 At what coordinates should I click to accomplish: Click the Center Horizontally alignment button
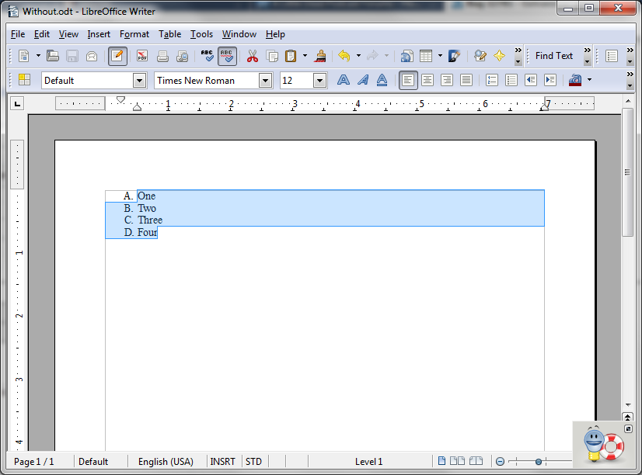coord(427,80)
